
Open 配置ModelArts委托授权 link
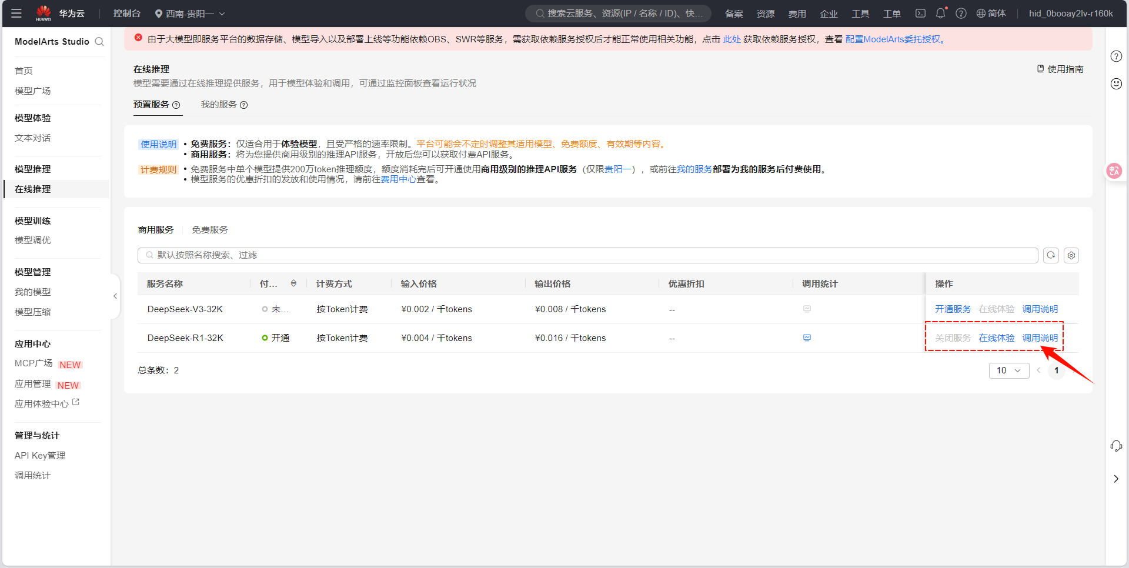tap(893, 39)
